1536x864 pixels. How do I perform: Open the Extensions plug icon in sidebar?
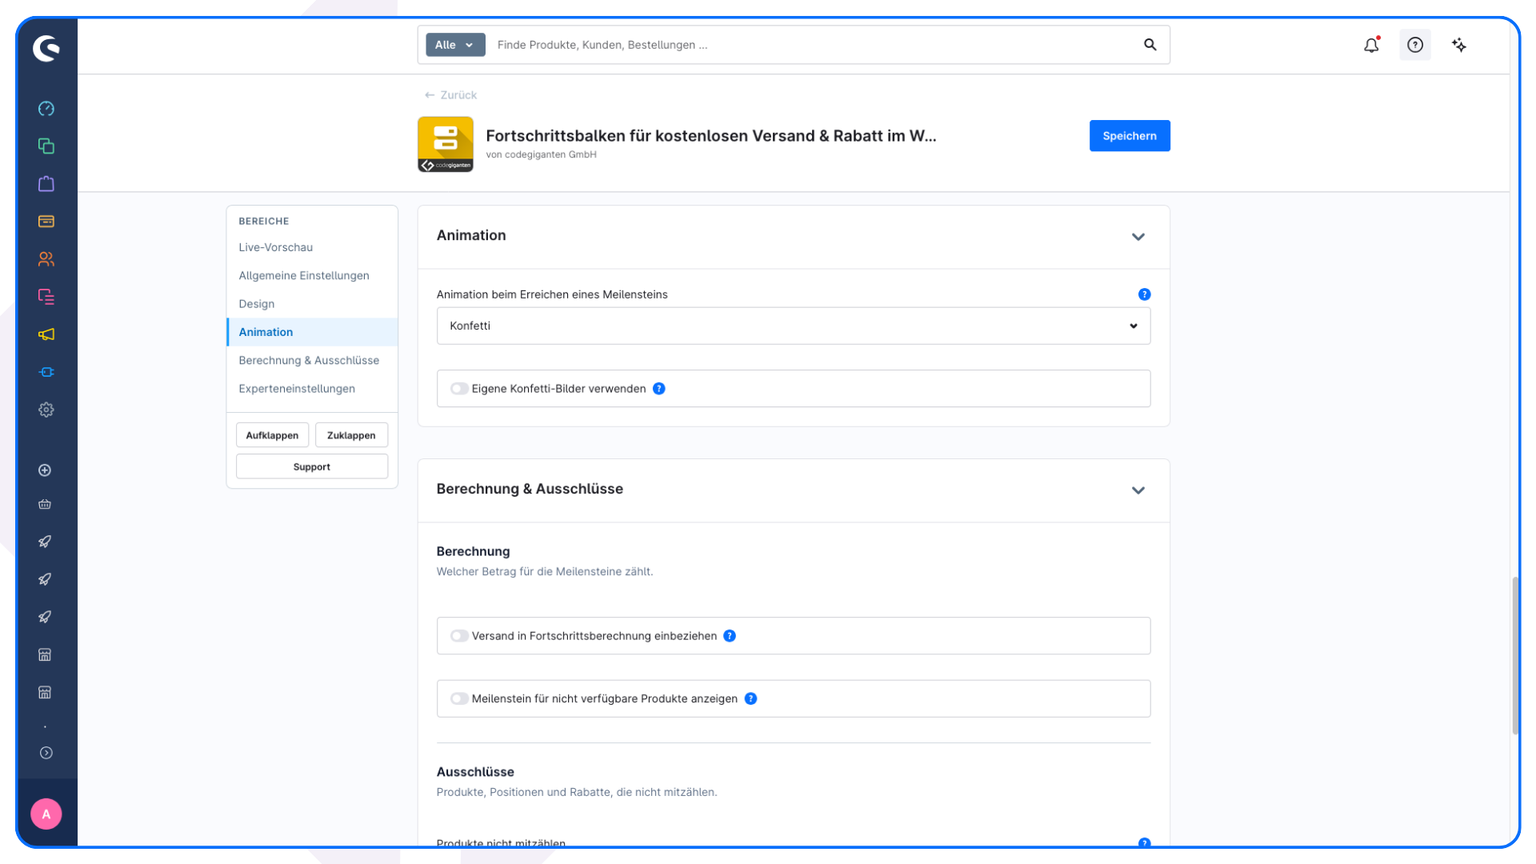pyautogui.click(x=46, y=372)
